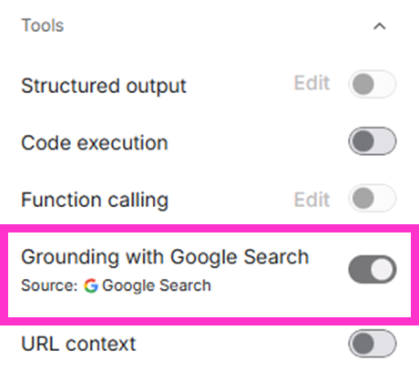The image size is (419, 372).
Task: Open Edit for Function calling
Action: tap(312, 200)
